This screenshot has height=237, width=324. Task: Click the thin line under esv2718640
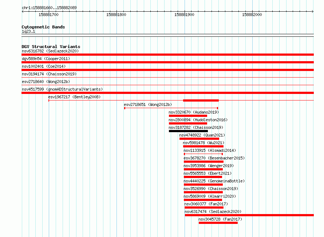167,85
